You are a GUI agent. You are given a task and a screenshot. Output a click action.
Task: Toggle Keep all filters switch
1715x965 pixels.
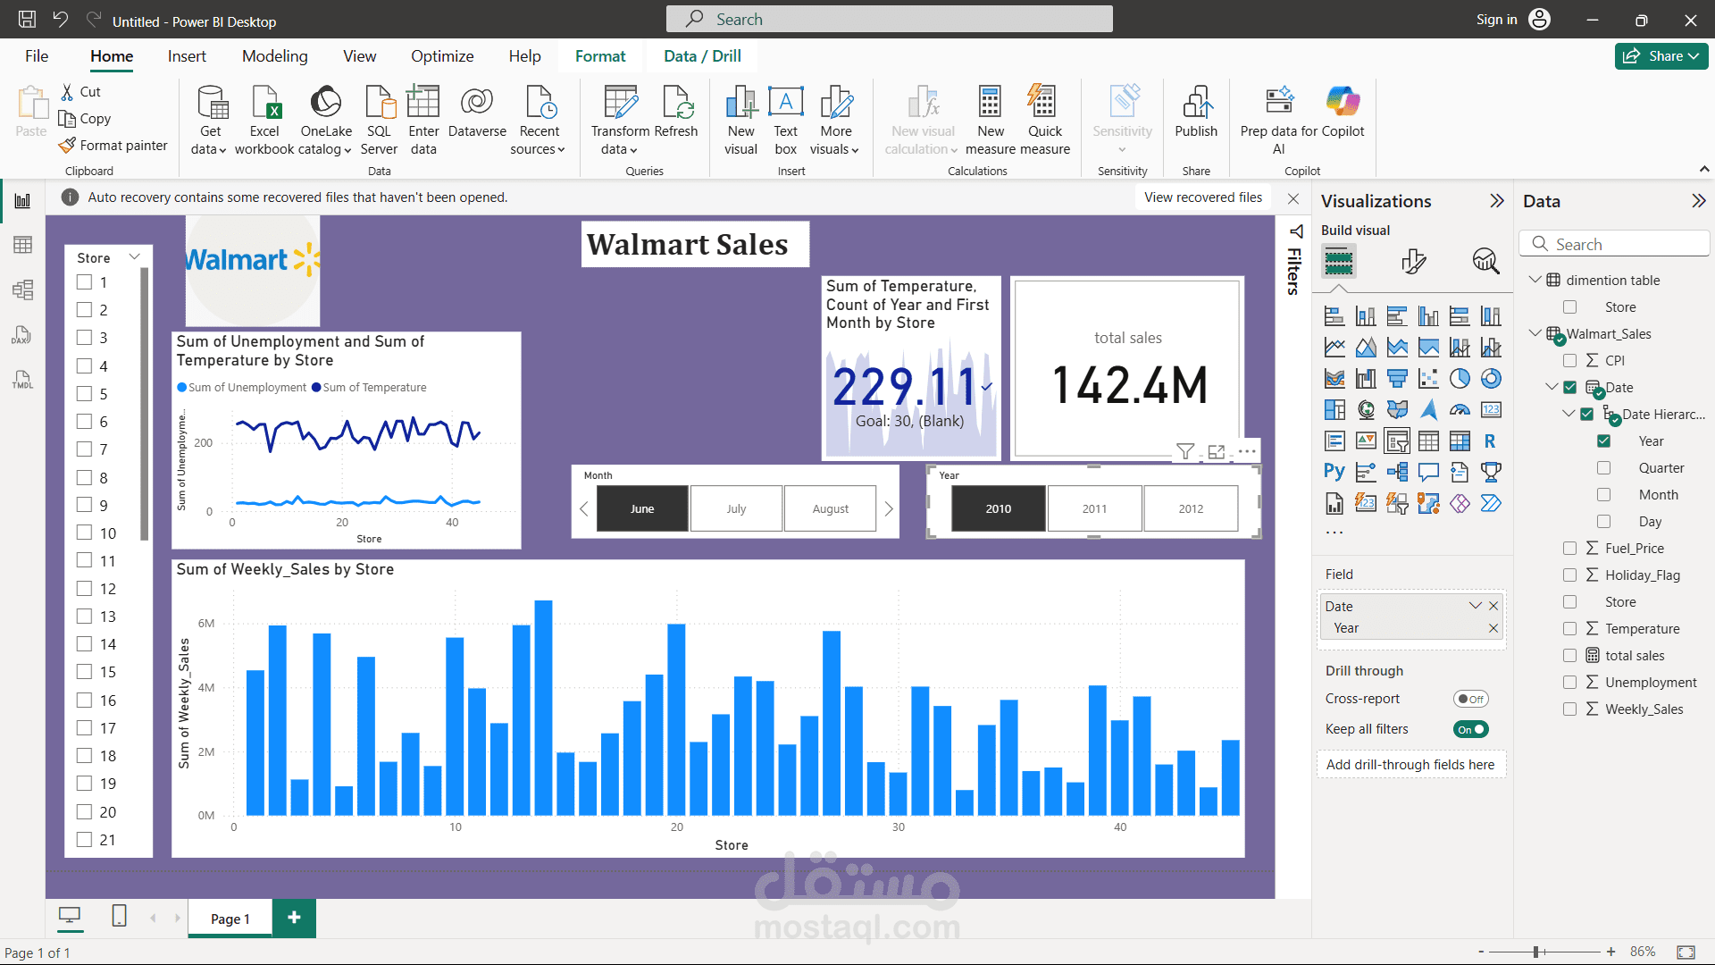1470,729
